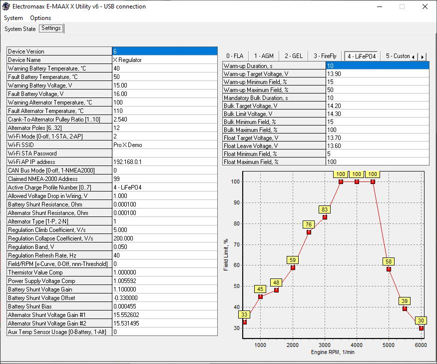Click the Electromaax app icon in title bar

coord(6,6)
